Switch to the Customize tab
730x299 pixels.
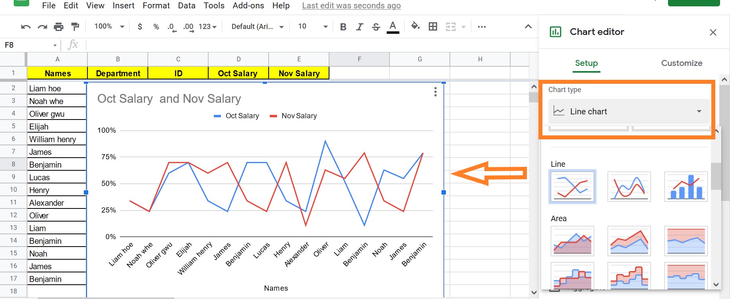click(x=682, y=63)
